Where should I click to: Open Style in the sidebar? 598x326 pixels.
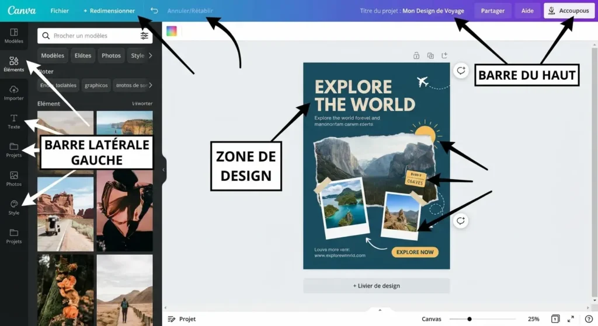[14, 208]
